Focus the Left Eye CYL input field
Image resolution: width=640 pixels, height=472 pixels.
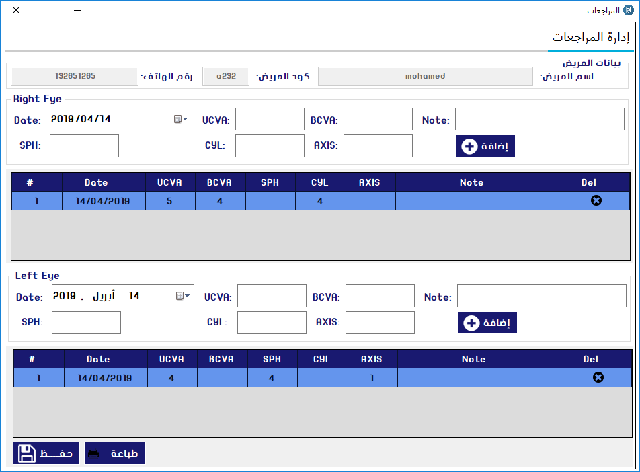(x=272, y=323)
